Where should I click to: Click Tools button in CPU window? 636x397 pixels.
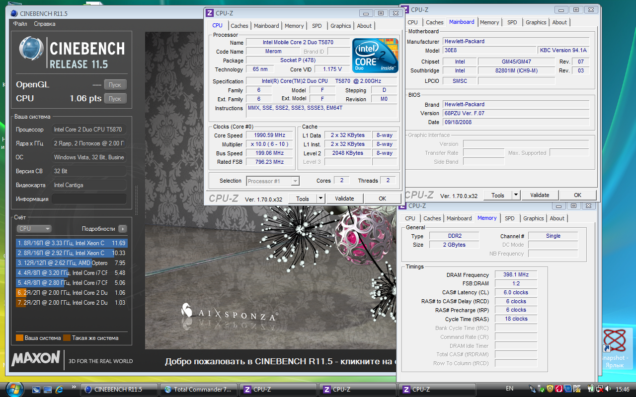tap(303, 198)
